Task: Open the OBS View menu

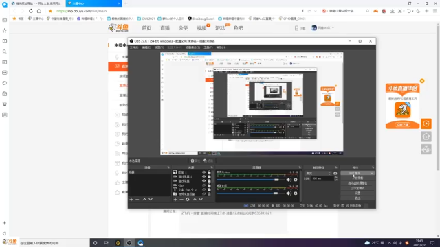Action: coord(159,47)
